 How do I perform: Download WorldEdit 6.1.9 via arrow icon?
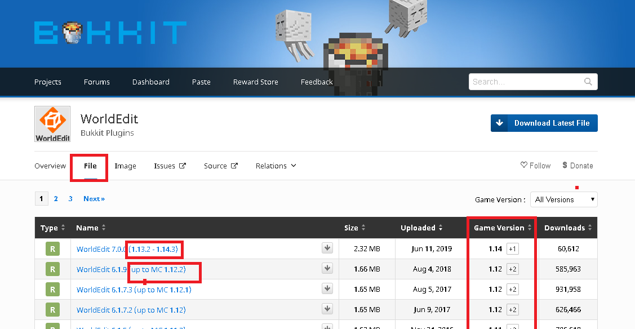327,268
